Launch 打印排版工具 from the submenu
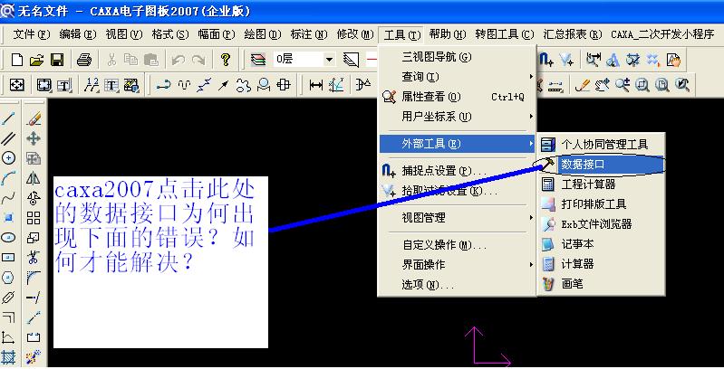 [601, 204]
